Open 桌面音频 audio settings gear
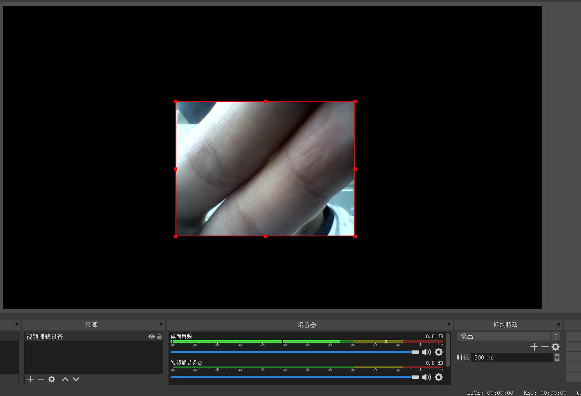 pos(439,352)
